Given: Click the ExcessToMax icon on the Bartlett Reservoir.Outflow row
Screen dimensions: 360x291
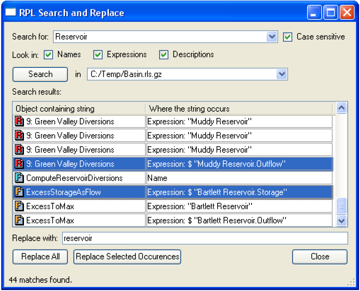Looking at the screenshot, I should coord(19,220).
